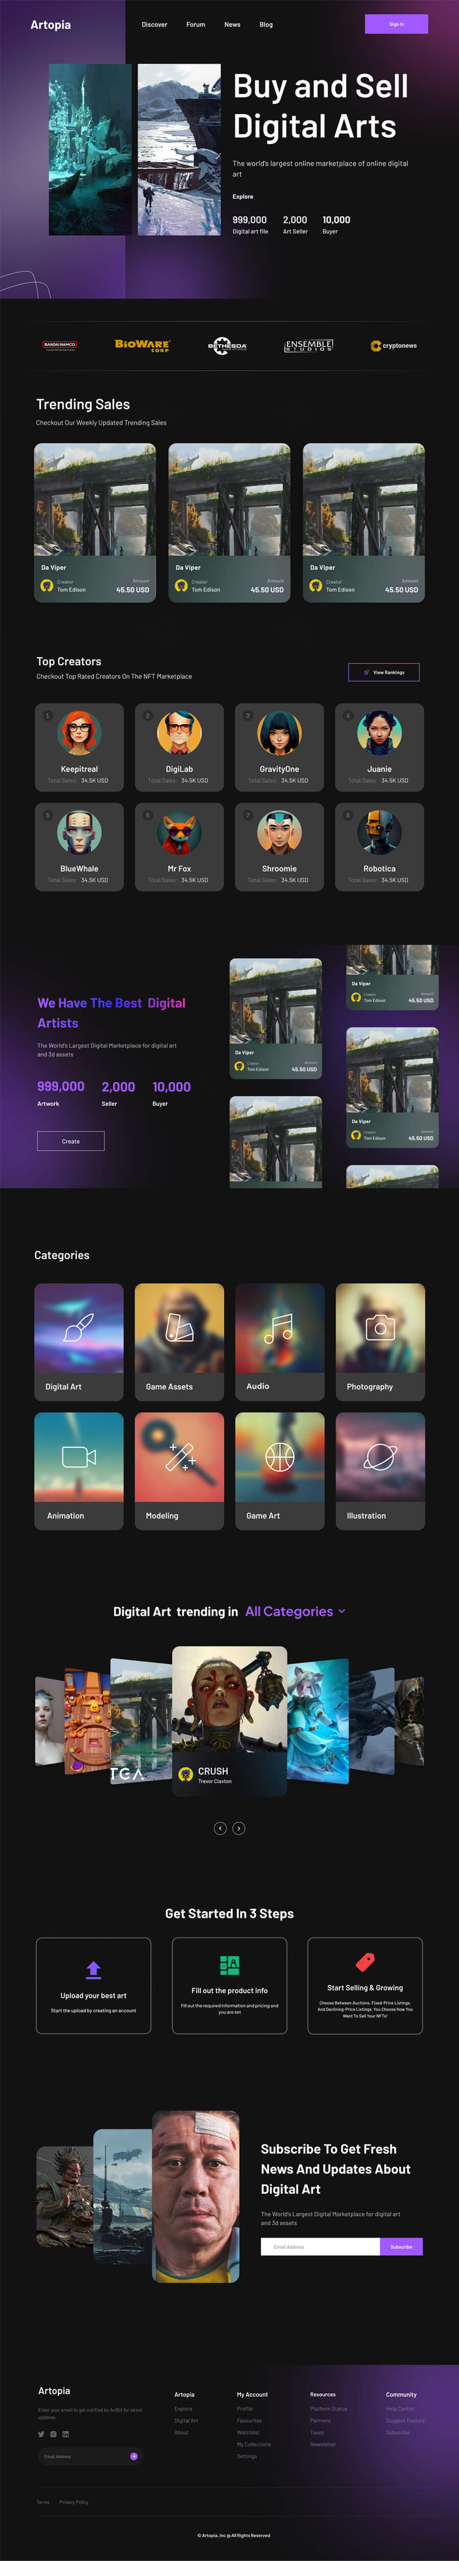Open the Audio music note category
The height and width of the screenshot is (2561, 459).
[x=279, y=1341]
